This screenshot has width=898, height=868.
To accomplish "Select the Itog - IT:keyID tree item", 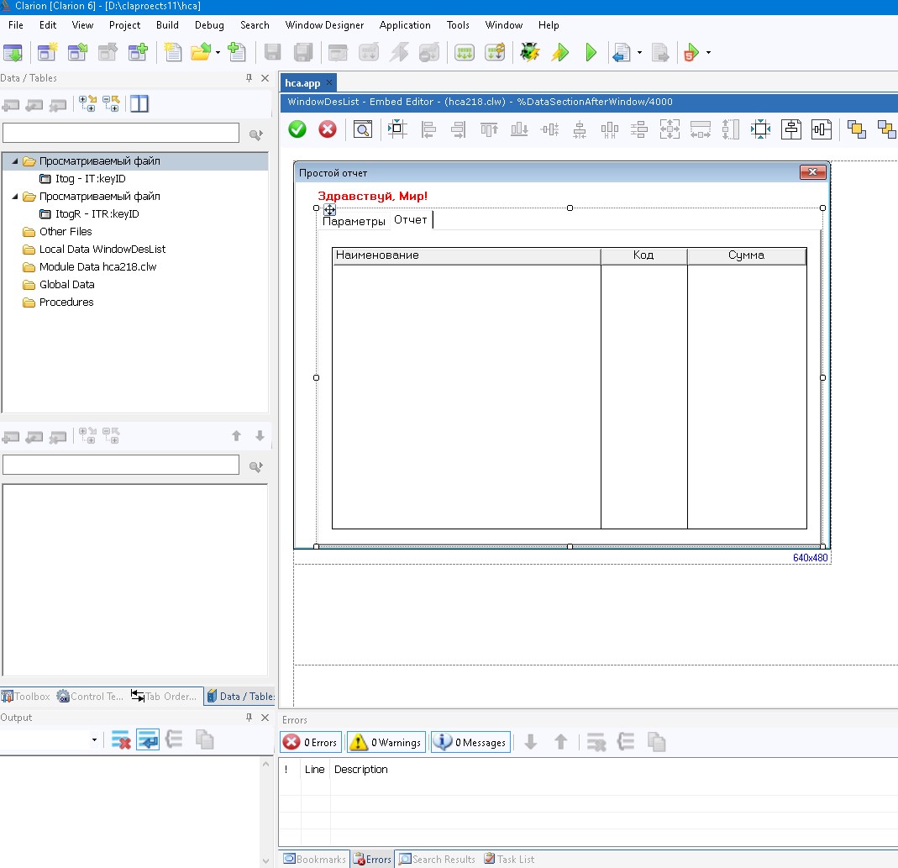I will (x=90, y=179).
